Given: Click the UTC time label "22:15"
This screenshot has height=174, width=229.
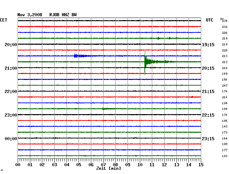Looking at the screenshot, I should [208, 115].
